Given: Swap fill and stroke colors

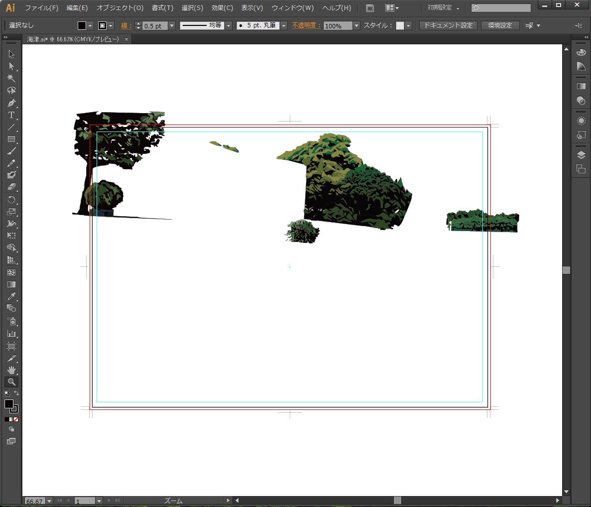Looking at the screenshot, I should 16,393.
